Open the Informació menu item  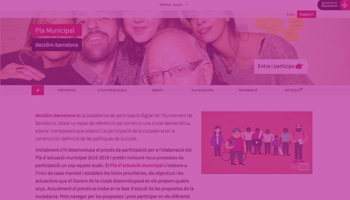248,90
